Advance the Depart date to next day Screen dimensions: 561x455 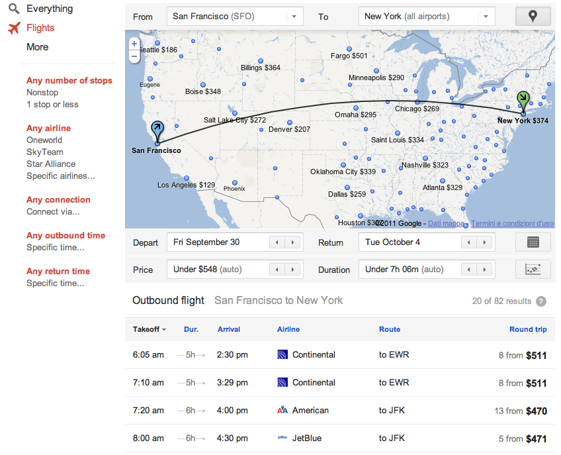pos(293,242)
